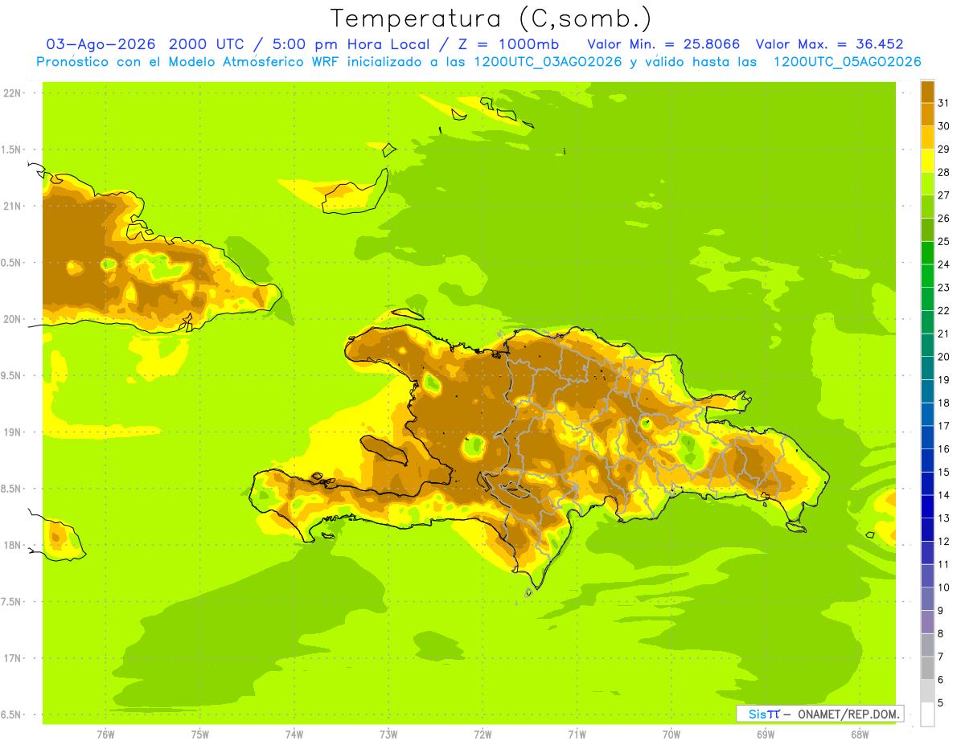Pick yellow swatch between 28 and 29

[x=927, y=161]
